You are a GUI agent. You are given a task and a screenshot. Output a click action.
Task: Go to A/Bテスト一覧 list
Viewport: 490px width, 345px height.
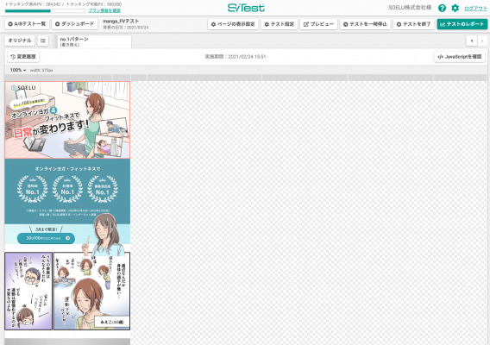pos(27,24)
